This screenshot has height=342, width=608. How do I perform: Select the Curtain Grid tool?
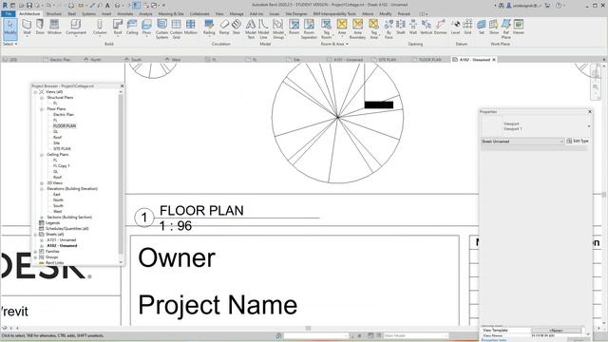(176, 29)
